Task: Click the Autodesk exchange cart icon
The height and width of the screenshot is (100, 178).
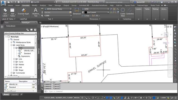Action: [x=152, y=2]
